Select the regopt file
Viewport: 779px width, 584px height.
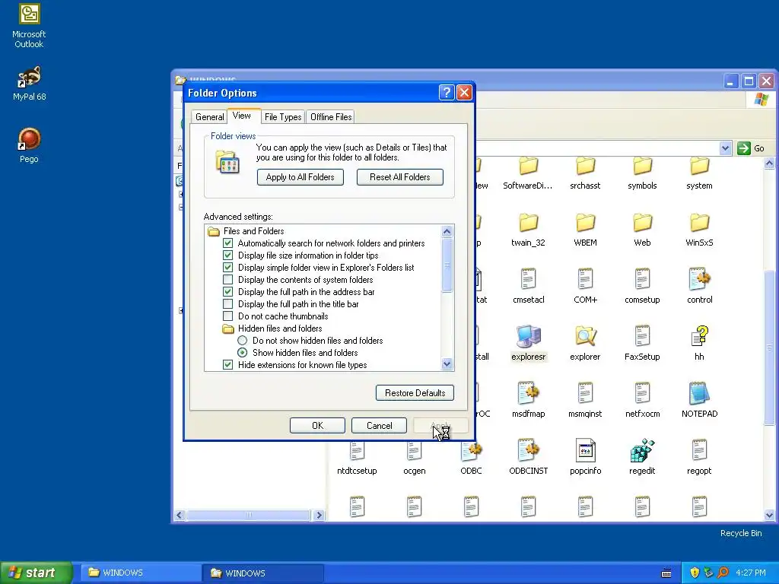[x=699, y=458]
